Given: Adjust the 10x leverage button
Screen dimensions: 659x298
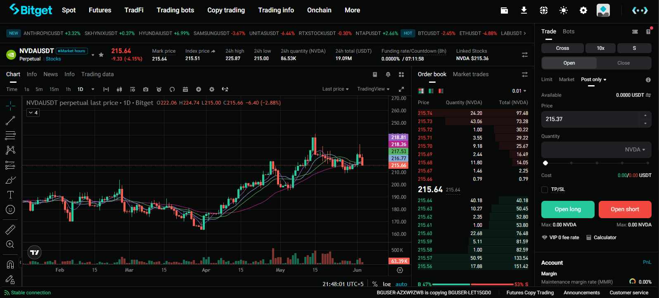Looking at the screenshot, I should [x=600, y=48].
